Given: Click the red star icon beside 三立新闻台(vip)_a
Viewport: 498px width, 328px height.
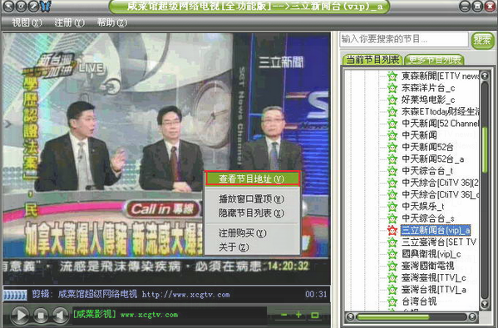Looking at the screenshot, I should pos(392,230).
